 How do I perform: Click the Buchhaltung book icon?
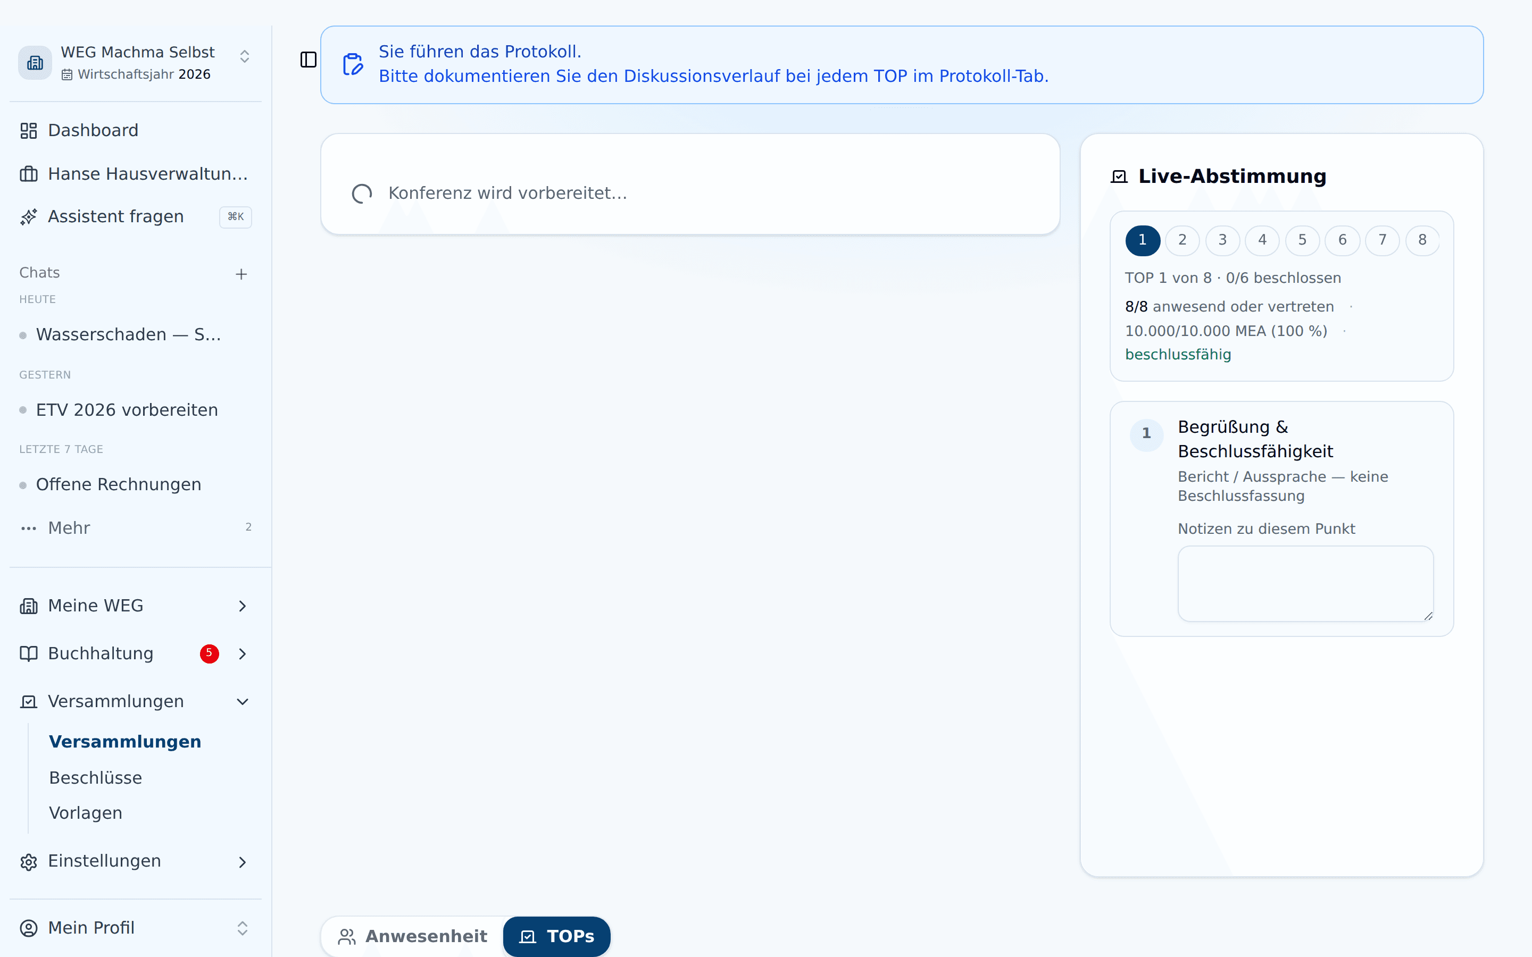click(x=29, y=653)
